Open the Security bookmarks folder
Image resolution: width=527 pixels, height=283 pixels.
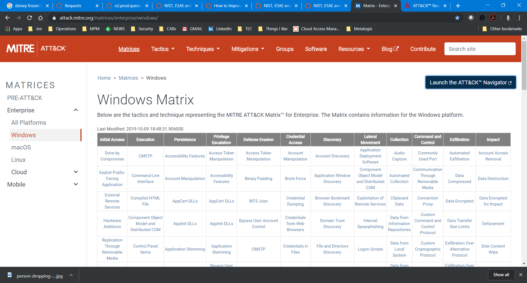pyautogui.click(x=142, y=29)
